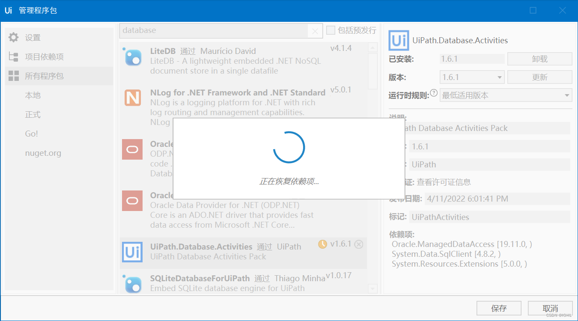This screenshot has height=321, width=578.
Task: Click the v5.0.1 version label
Action: click(341, 90)
